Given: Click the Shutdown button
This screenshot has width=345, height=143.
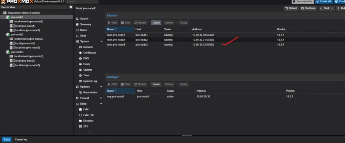Looking at the screenshot, I should pos(309,8).
